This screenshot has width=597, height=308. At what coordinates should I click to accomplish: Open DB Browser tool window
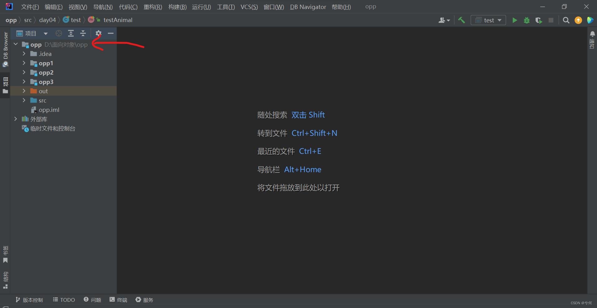click(x=5, y=49)
